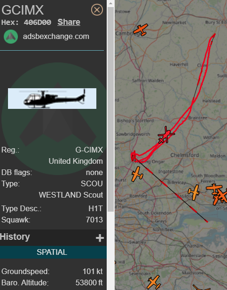The height and width of the screenshot is (290, 227).
Task: Select the yellow-orange aircraft near Basildon
Action: (x=194, y=192)
